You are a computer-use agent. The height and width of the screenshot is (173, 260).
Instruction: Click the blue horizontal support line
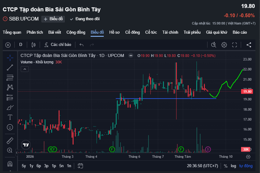166,99
